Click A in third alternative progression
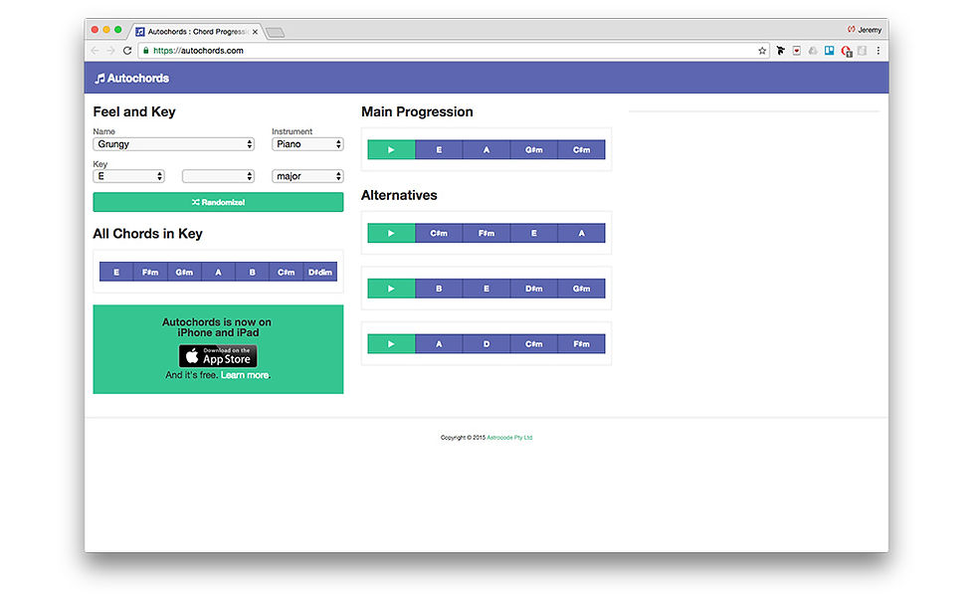 [439, 344]
